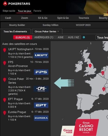
Task: Select map pin number 3 near Belgium
Action: click(x=103, y=73)
